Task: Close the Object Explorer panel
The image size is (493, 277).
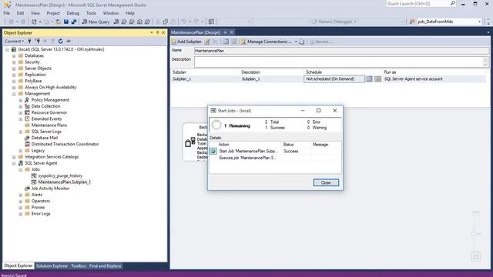Action: [163, 32]
